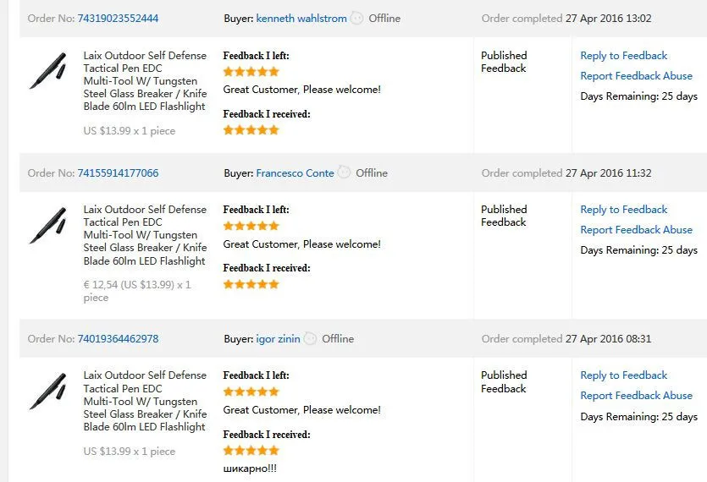Click chat status icon beside kenneth wahlstrom
This screenshot has height=482, width=707.
(356, 18)
